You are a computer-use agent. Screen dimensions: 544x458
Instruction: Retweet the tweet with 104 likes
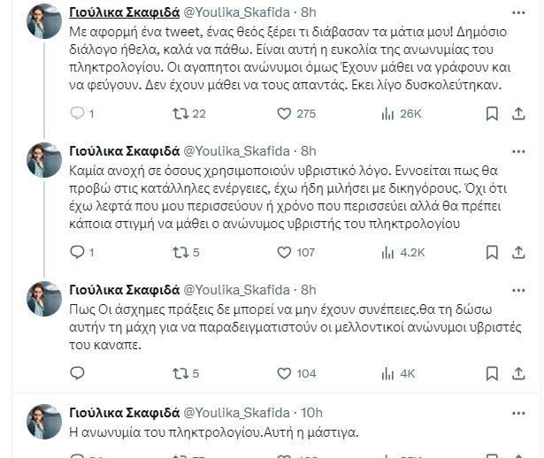[x=180, y=373]
